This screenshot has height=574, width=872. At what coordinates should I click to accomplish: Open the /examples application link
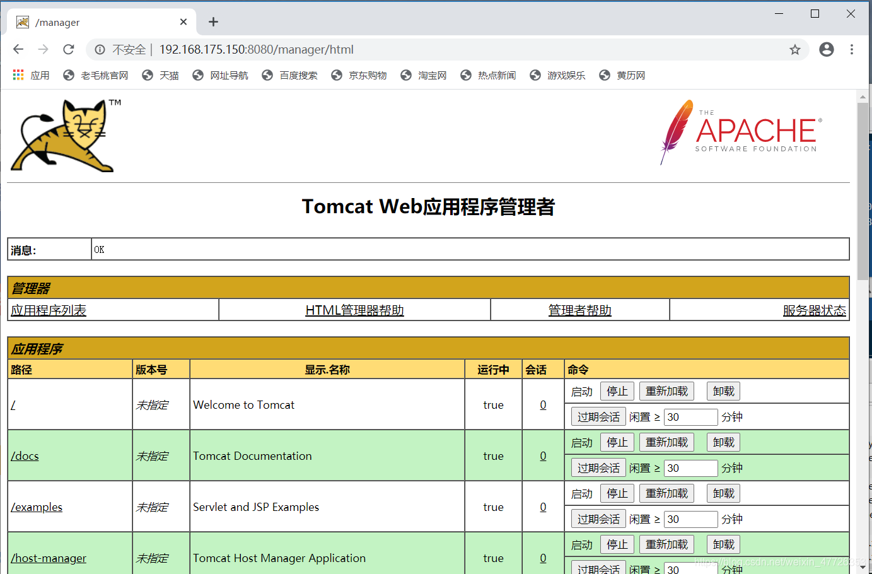(37, 507)
